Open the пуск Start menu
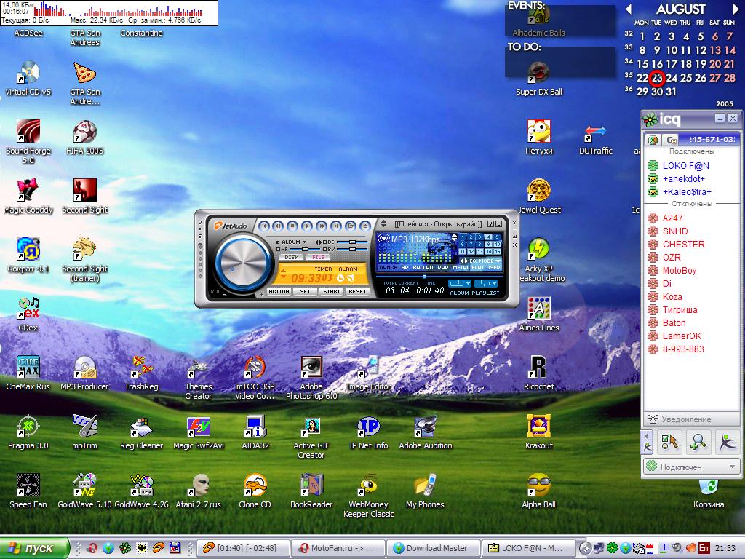This screenshot has height=559, width=745. 34,548
